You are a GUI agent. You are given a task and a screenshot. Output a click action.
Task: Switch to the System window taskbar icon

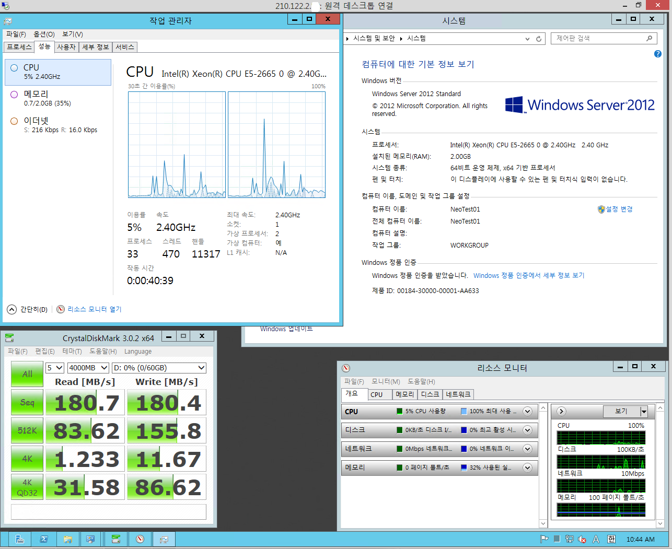[x=91, y=539]
